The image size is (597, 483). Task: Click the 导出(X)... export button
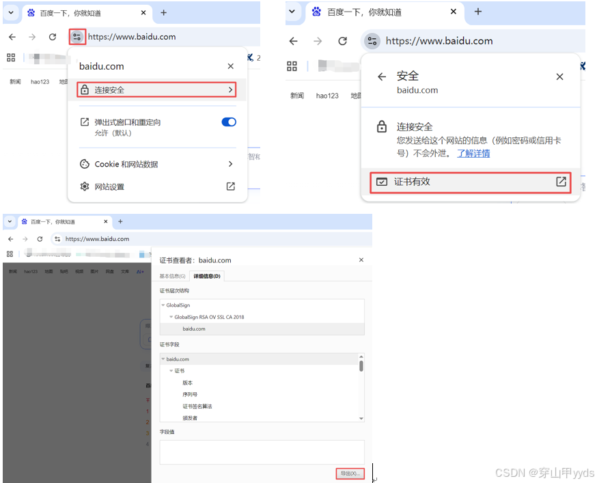click(350, 473)
